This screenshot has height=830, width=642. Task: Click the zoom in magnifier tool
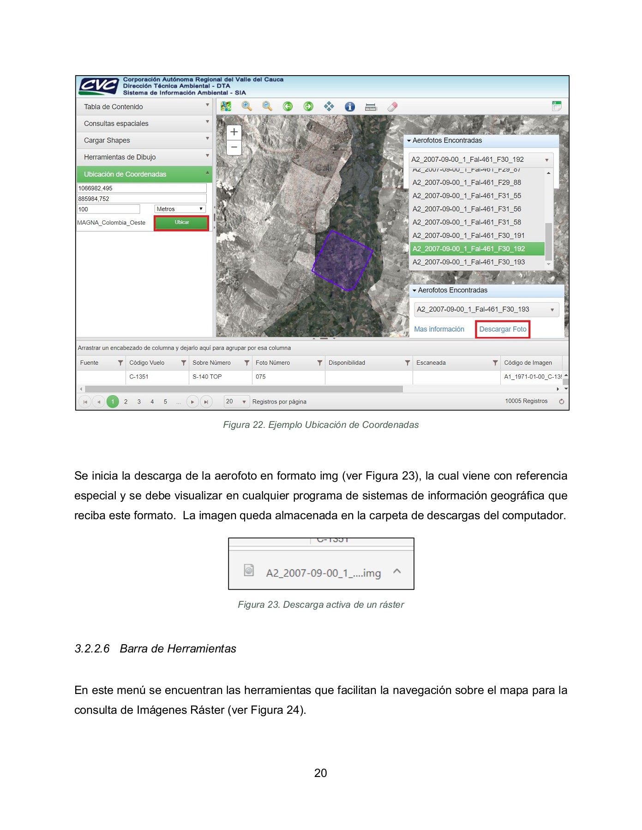point(247,107)
